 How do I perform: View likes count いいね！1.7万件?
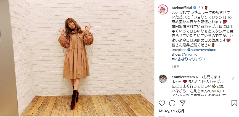pyautogui.click(x=172, y=111)
